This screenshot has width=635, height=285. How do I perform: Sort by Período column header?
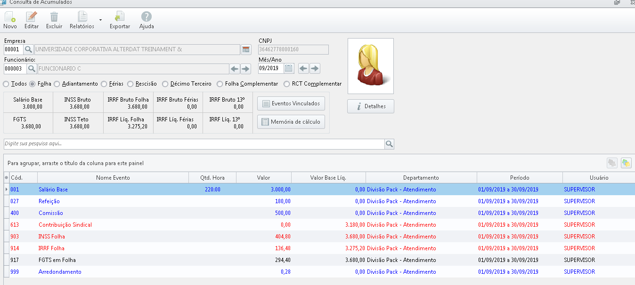[520, 178]
